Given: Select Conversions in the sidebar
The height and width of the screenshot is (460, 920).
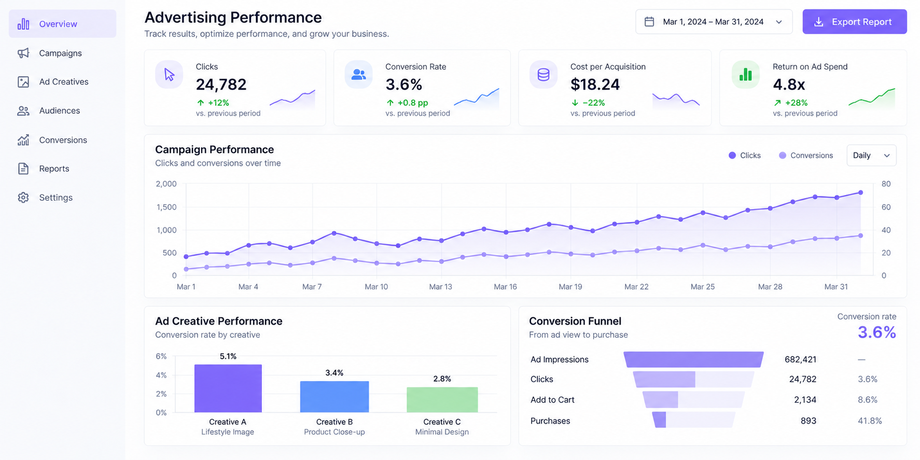Looking at the screenshot, I should click(x=63, y=140).
